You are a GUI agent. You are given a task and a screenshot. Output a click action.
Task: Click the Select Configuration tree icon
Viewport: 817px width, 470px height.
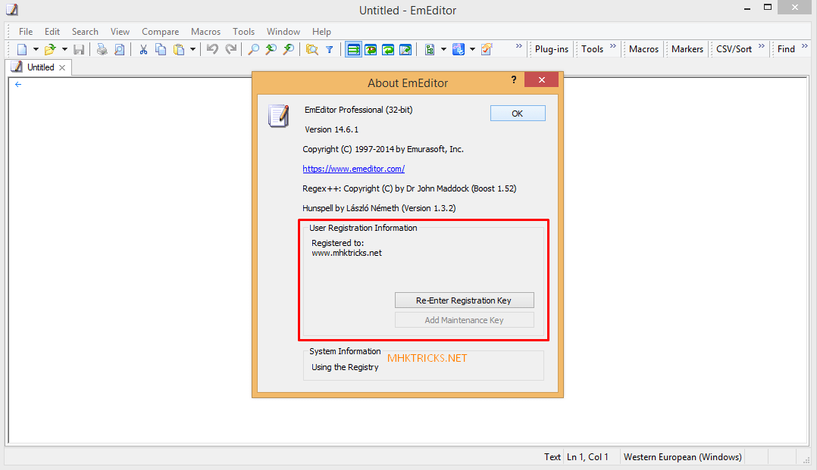(430, 49)
